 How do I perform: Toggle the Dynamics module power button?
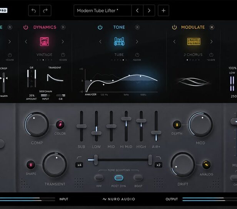point(26,27)
